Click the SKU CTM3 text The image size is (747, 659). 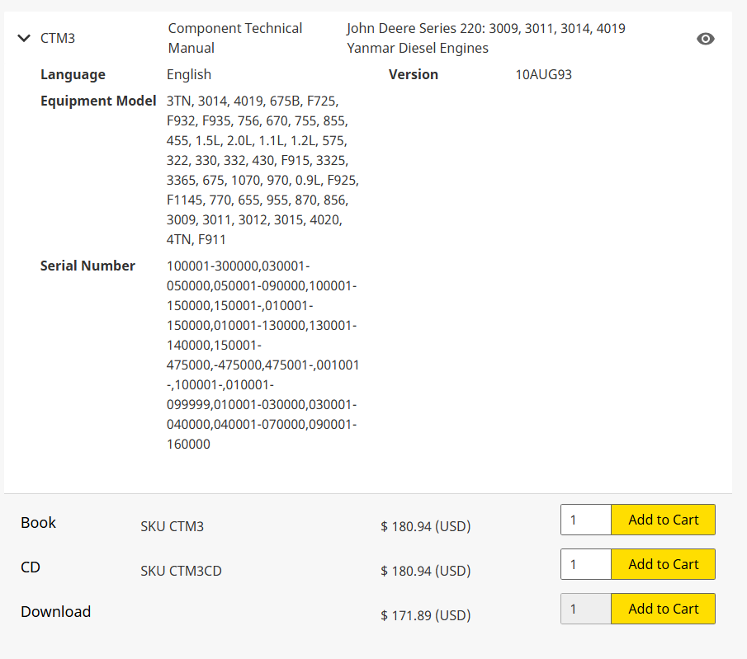pyautogui.click(x=172, y=526)
